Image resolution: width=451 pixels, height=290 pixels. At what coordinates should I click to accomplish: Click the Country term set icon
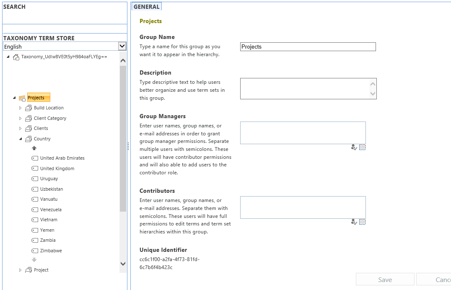pos(28,139)
